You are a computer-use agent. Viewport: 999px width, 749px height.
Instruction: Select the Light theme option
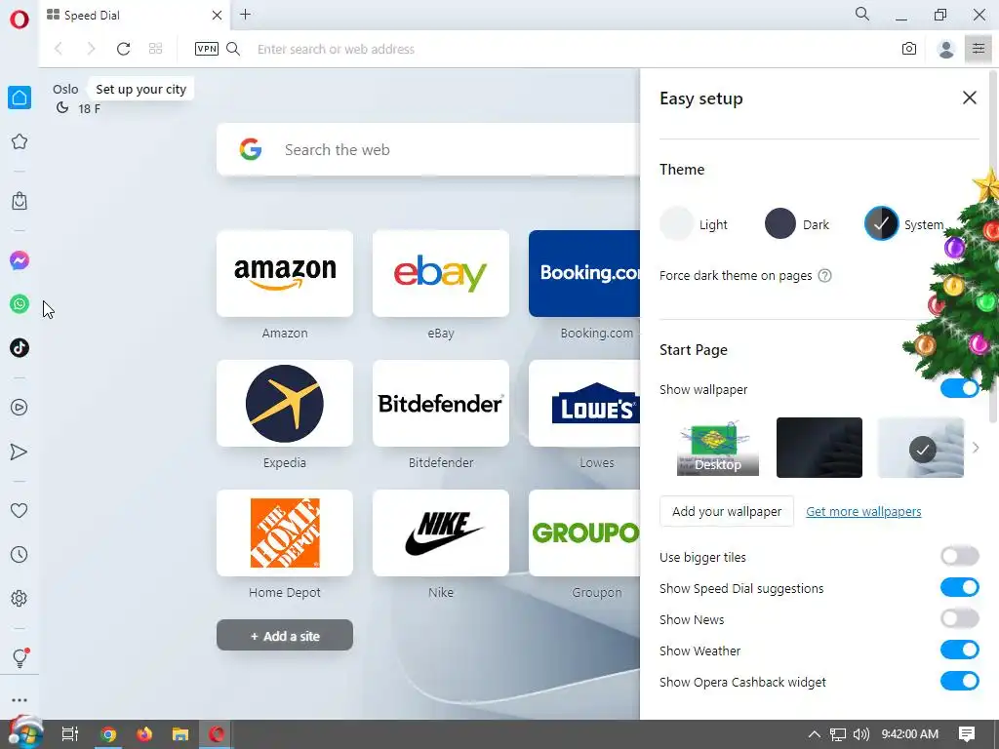(694, 224)
